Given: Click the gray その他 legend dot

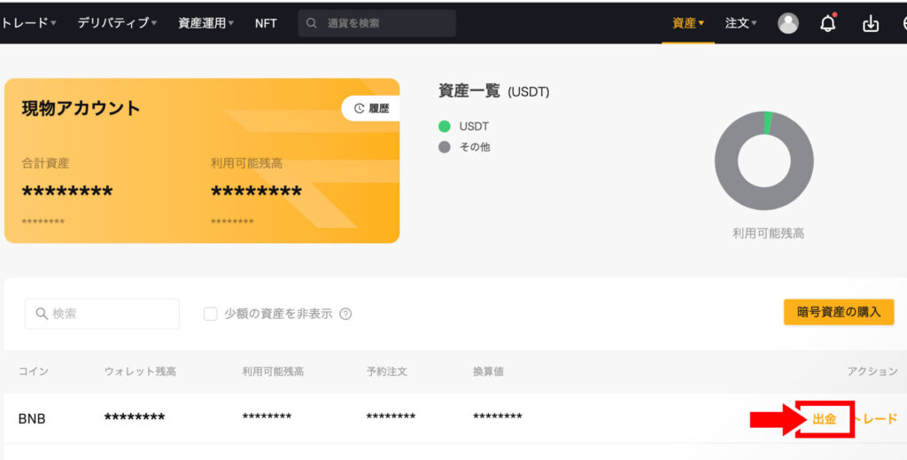Looking at the screenshot, I should tap(445, 147).
